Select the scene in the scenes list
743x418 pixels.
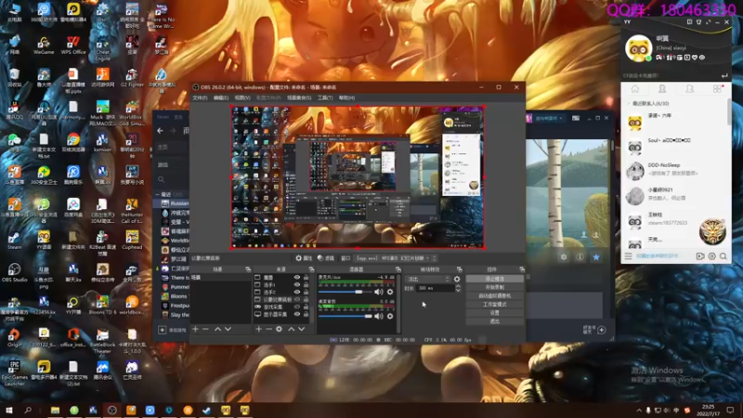pyautogui.click(x=221, y=278)
